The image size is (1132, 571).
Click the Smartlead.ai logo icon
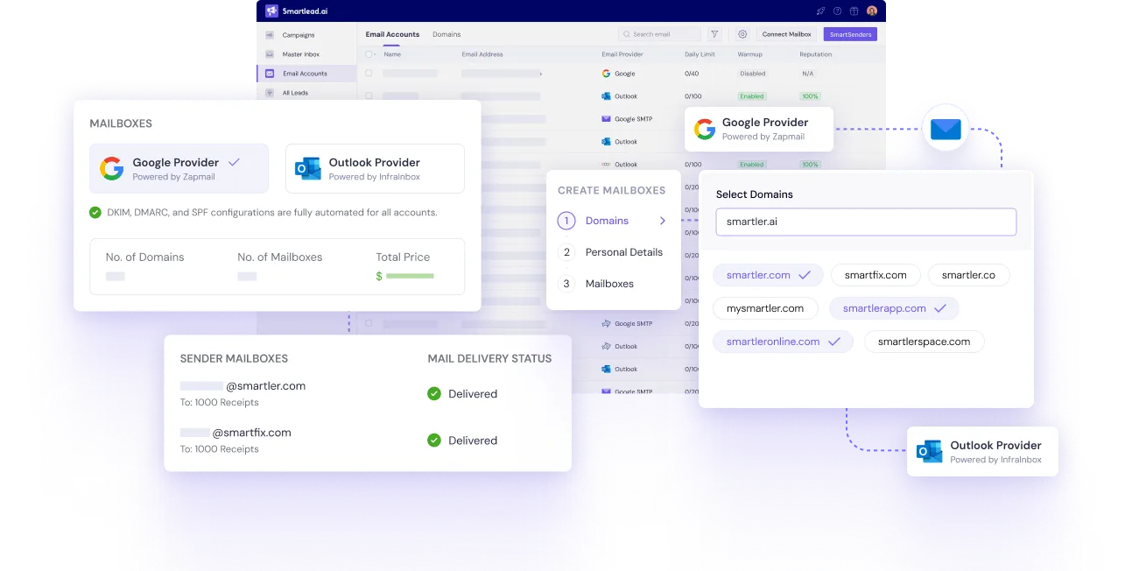[x=271, y=11]
